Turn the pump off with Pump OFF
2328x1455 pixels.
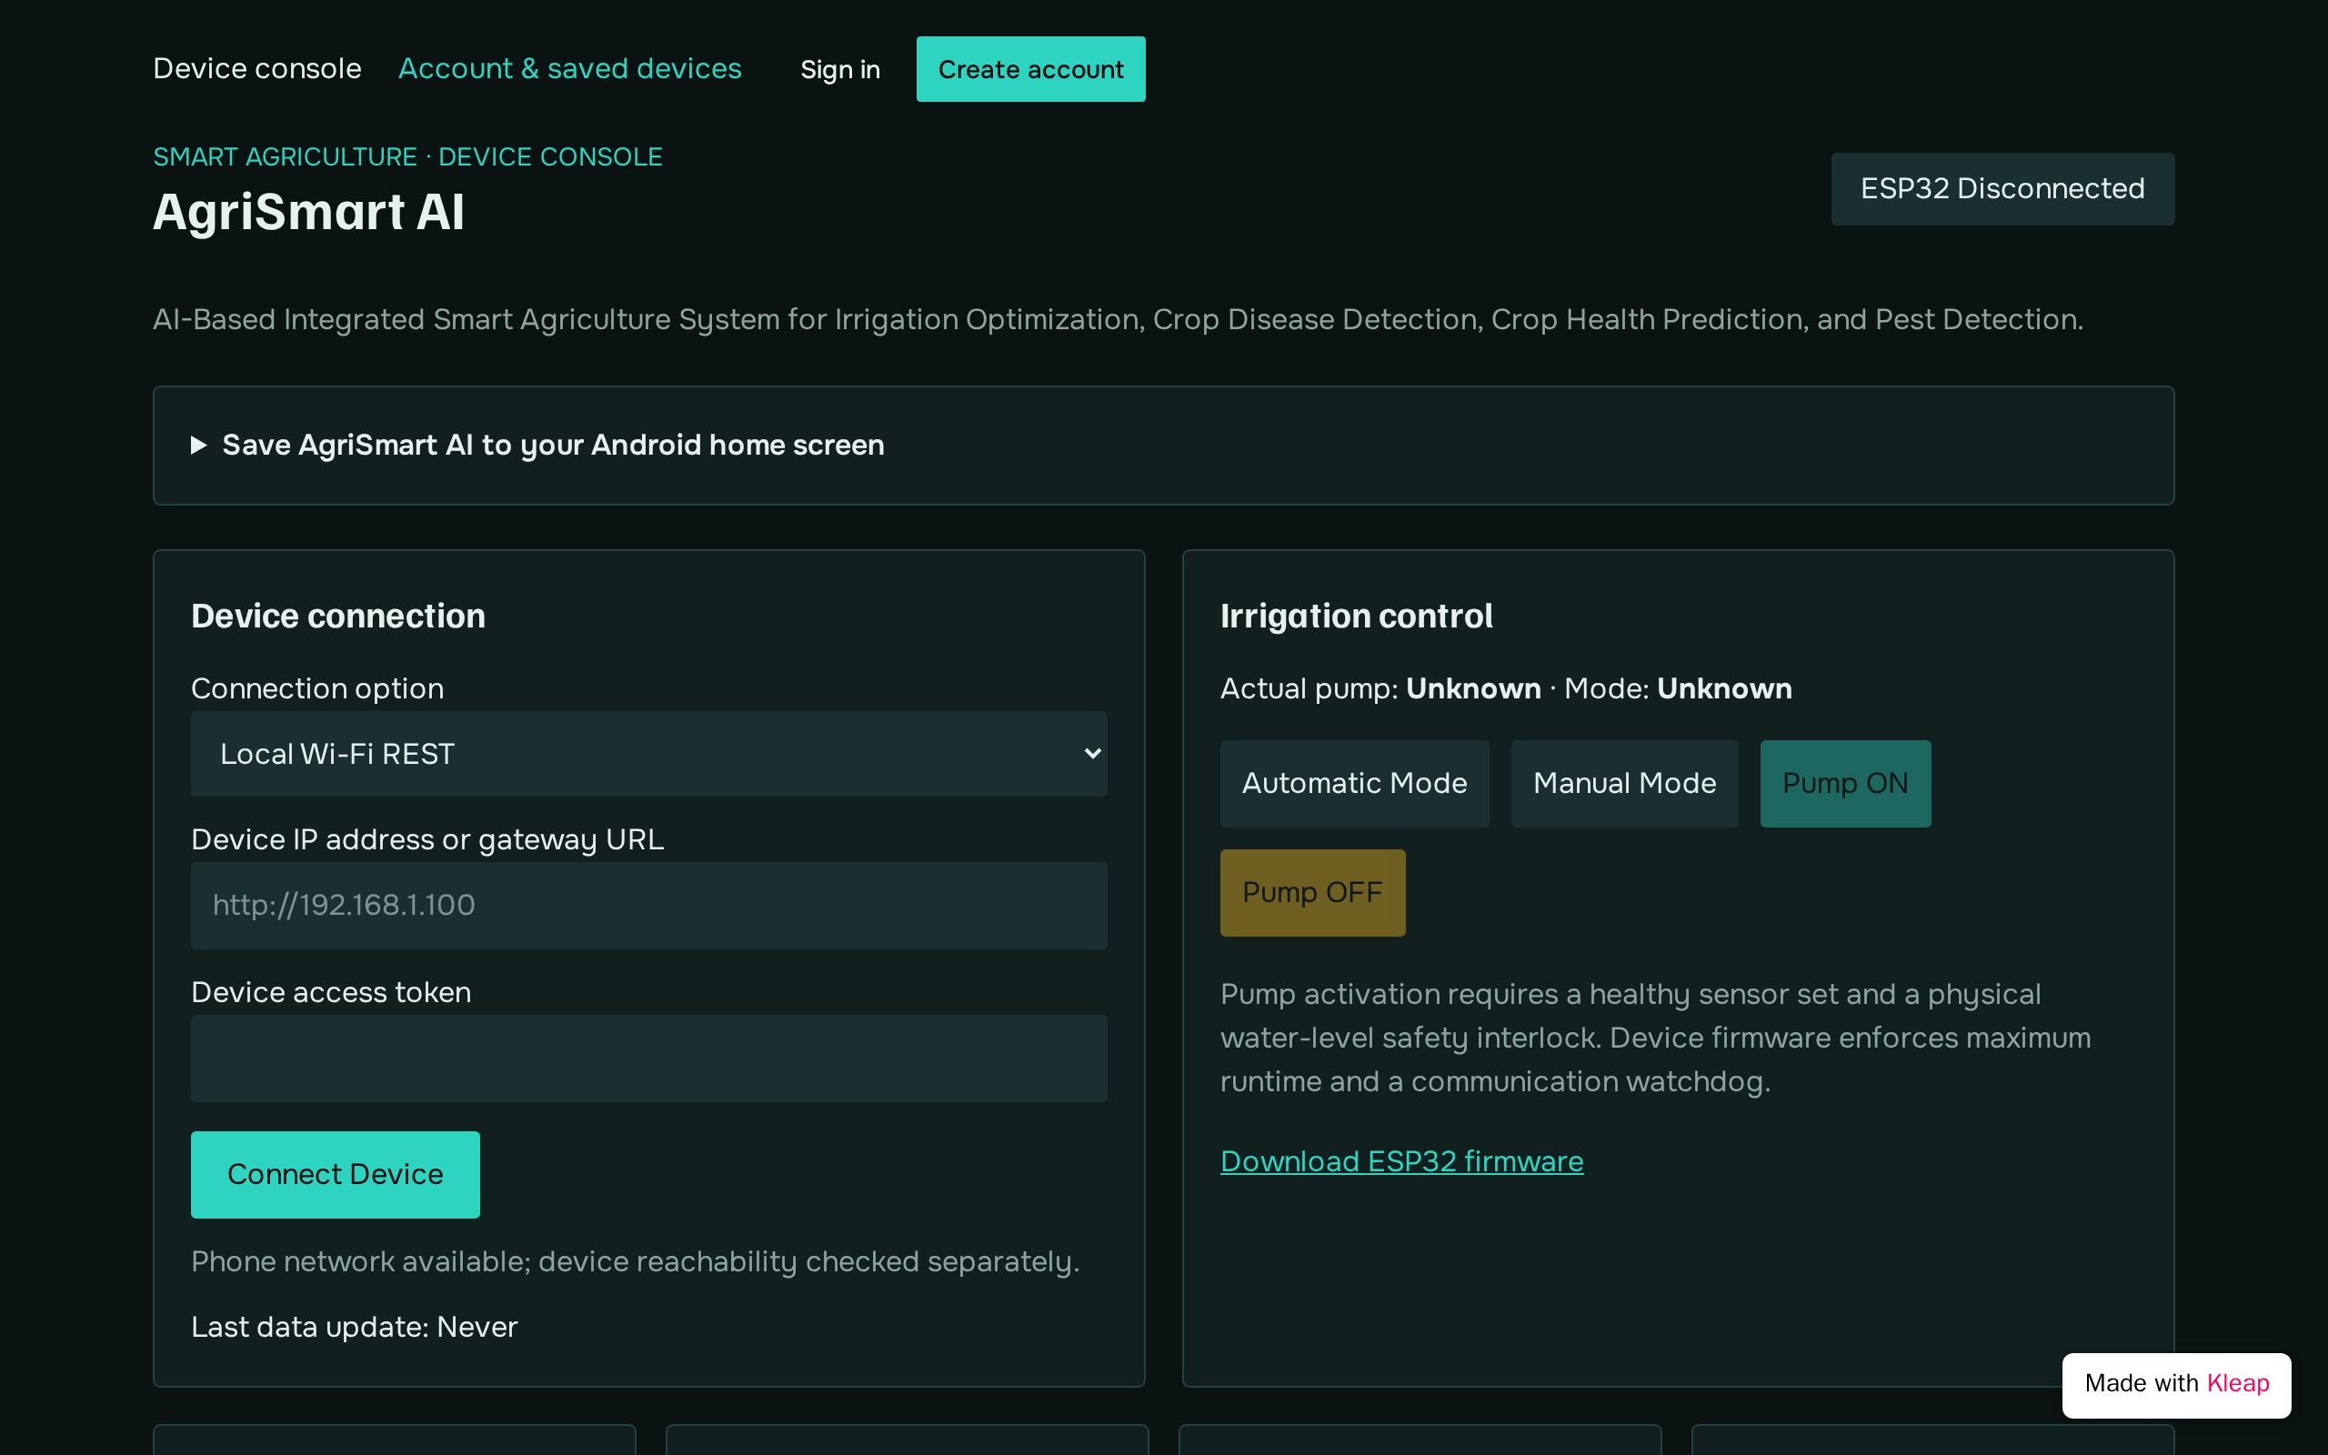(x=1312, y=892)
